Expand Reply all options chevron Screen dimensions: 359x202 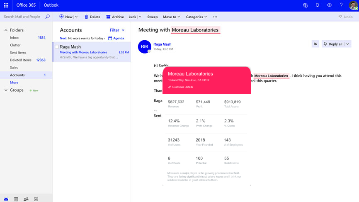[347, 44]
